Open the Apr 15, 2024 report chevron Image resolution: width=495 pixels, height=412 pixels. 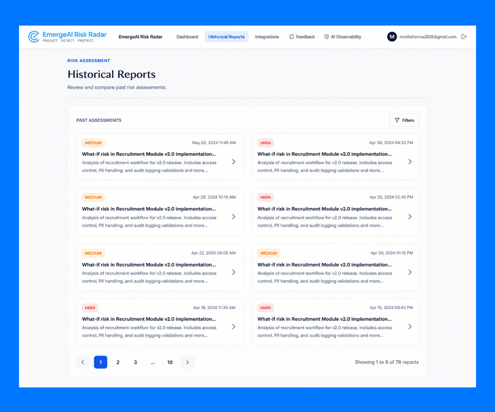tap(410, 326)
